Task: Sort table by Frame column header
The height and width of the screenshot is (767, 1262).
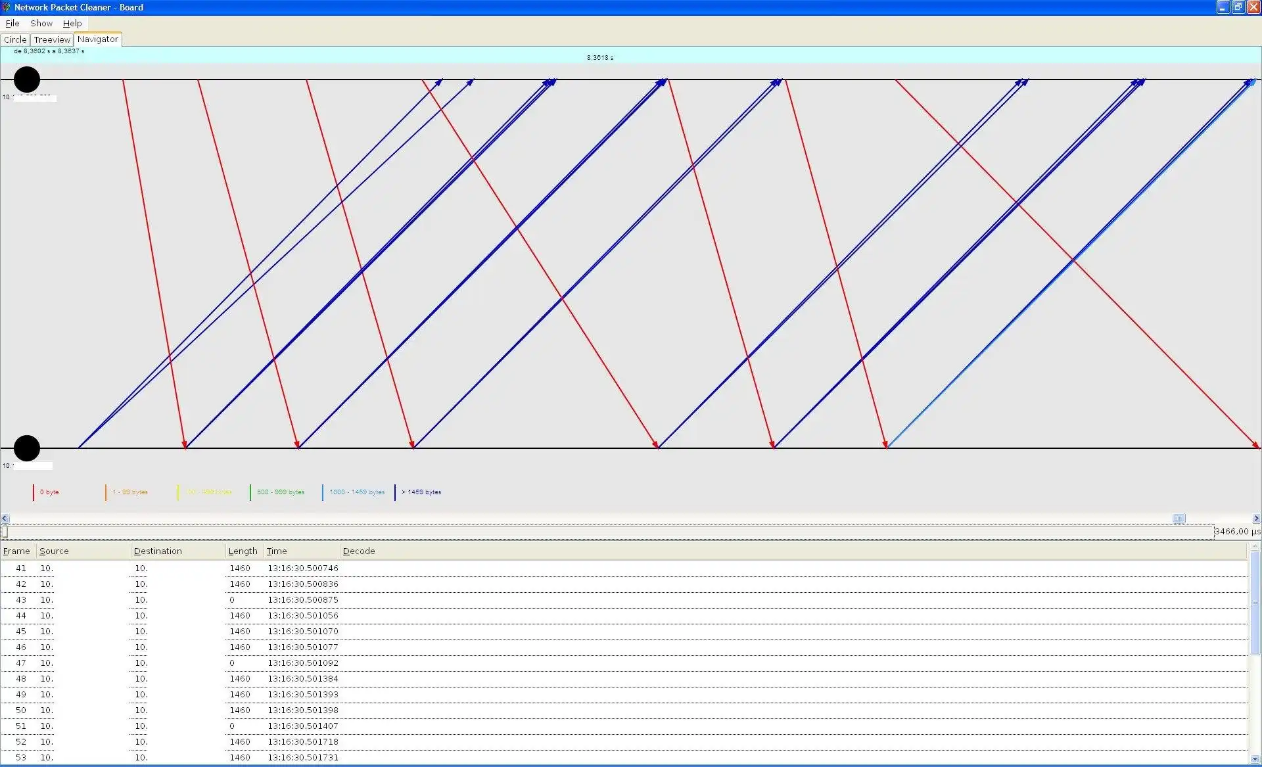Action: point(16,551)
